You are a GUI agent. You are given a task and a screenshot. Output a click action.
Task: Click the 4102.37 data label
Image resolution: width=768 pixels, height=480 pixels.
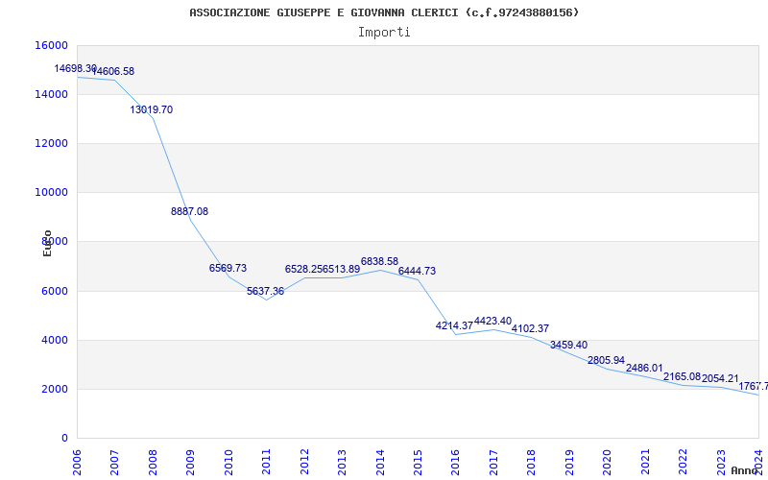(531, 328)
